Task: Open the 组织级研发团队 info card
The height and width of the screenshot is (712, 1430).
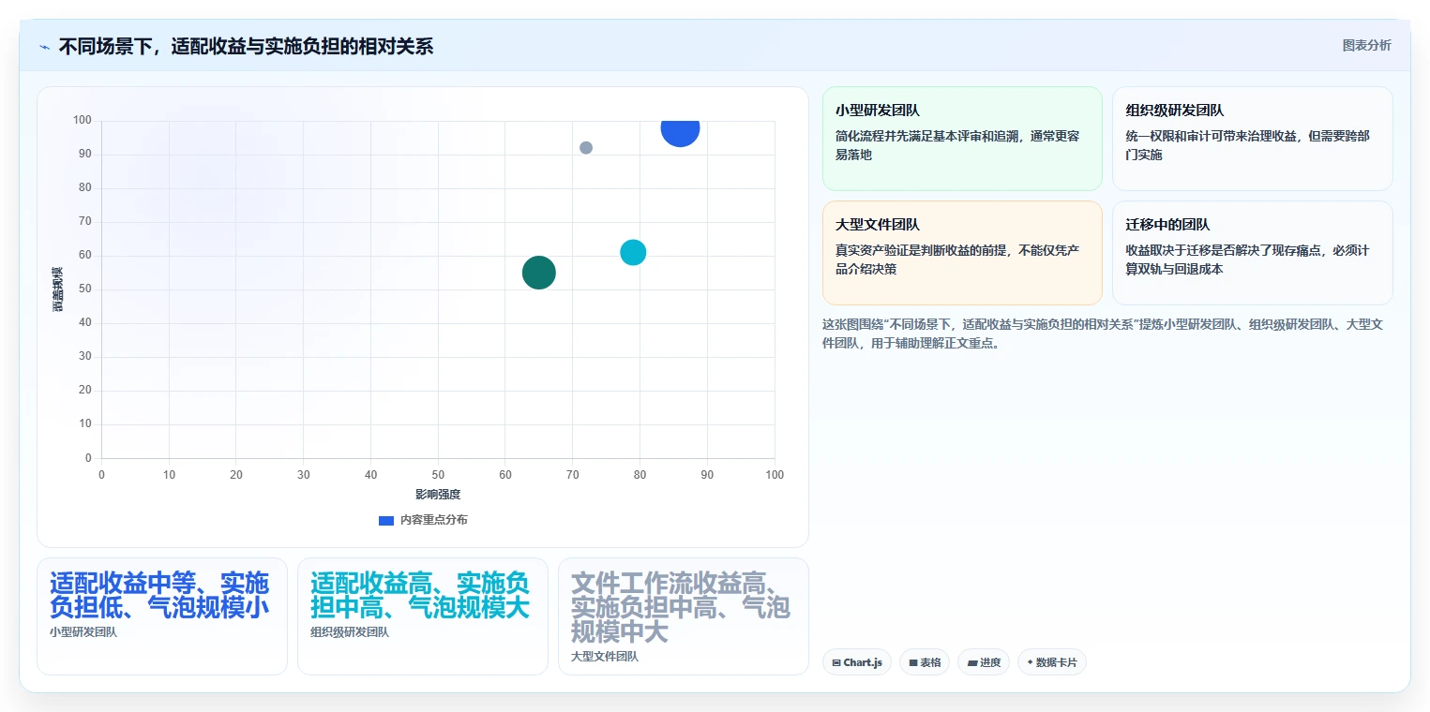Action: coord(1252,139)
